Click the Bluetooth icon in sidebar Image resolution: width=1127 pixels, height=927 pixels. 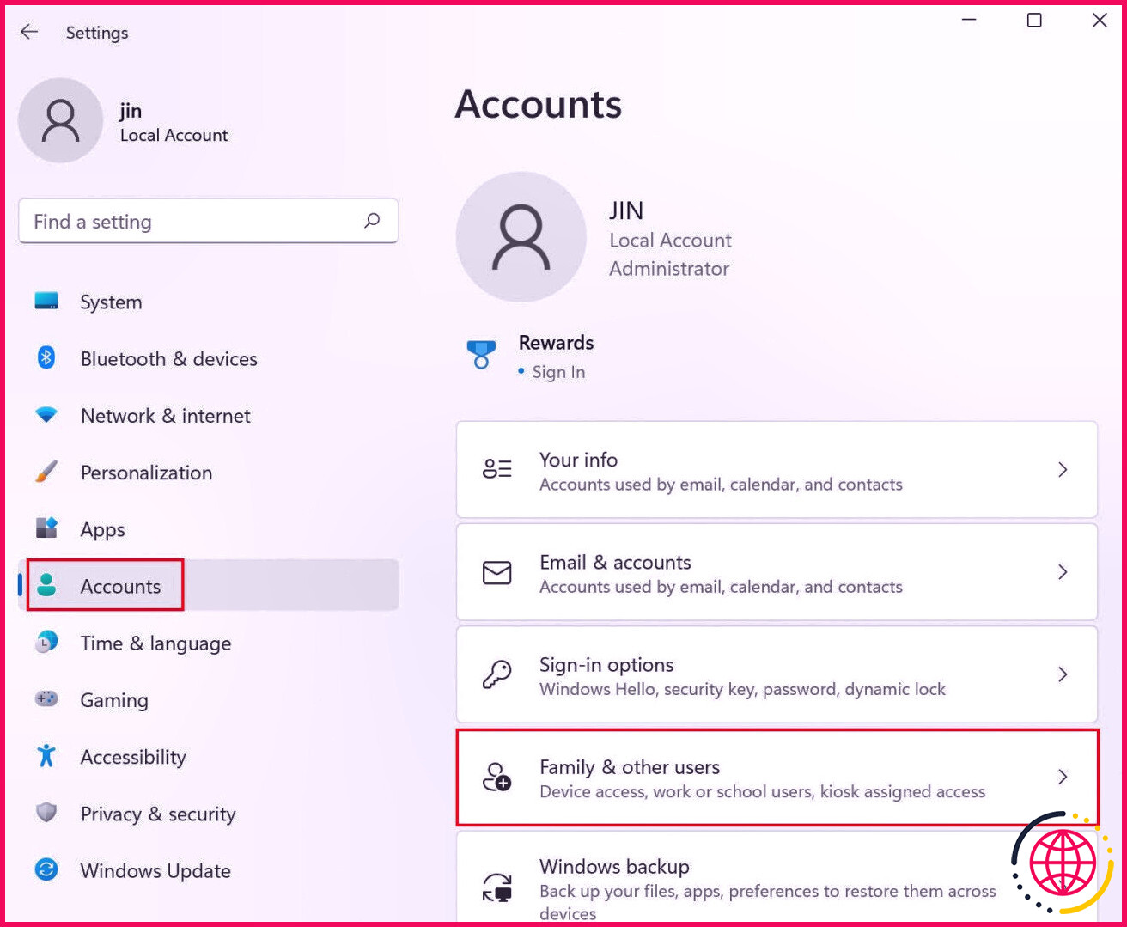click(x=46, y=357)
